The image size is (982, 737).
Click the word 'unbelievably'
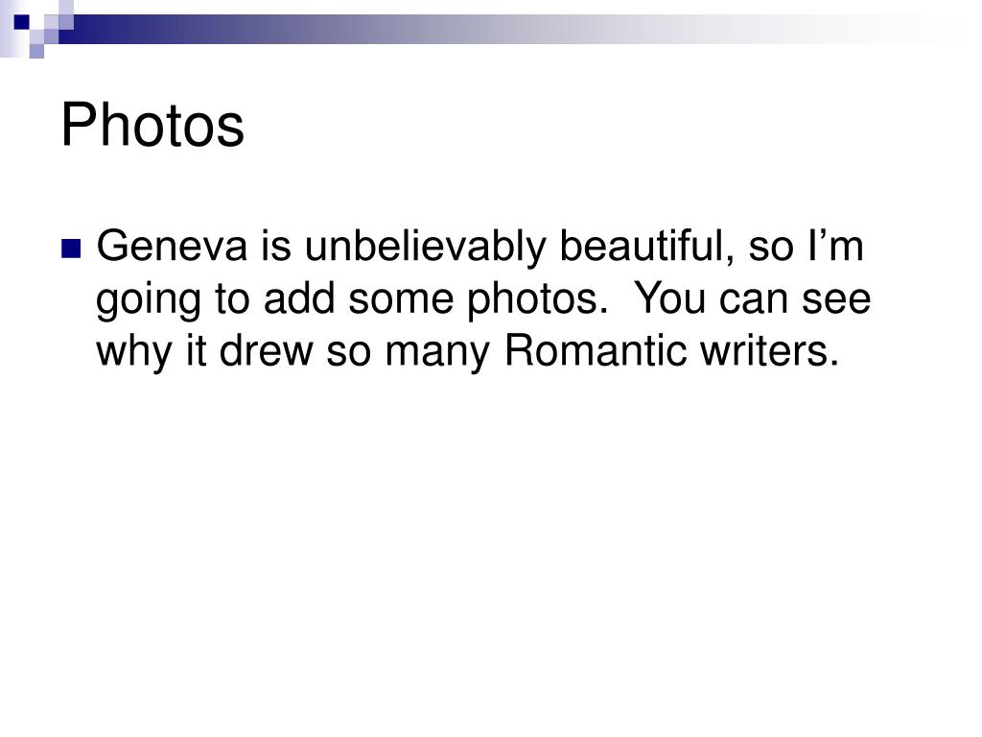[x=425, y=248]
